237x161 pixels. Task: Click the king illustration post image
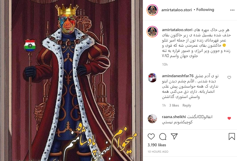coord(71,80)
